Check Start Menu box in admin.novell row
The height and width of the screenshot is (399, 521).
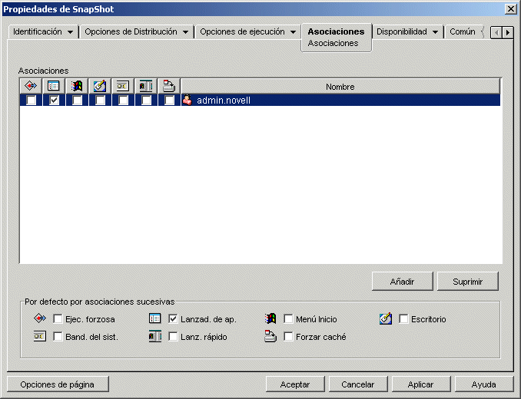(x=78, y=101)
